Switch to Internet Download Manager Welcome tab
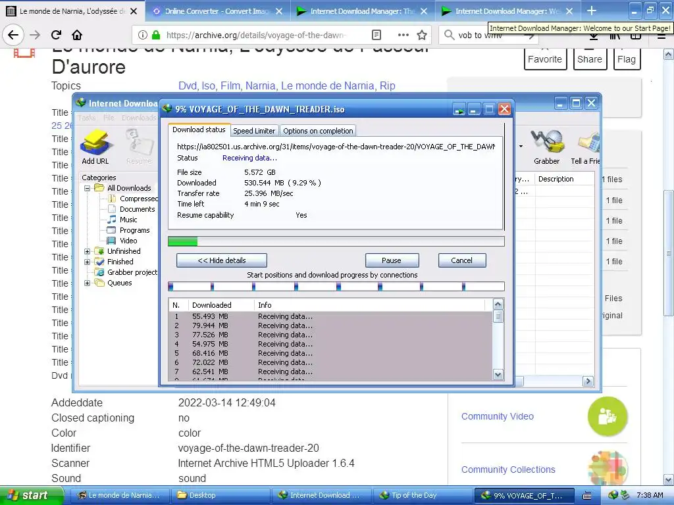674x505 pixels. click(507, 11)
